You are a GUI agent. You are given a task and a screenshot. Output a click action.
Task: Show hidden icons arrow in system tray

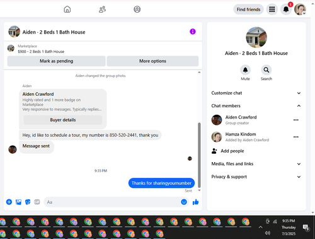(x=260, y=227)
